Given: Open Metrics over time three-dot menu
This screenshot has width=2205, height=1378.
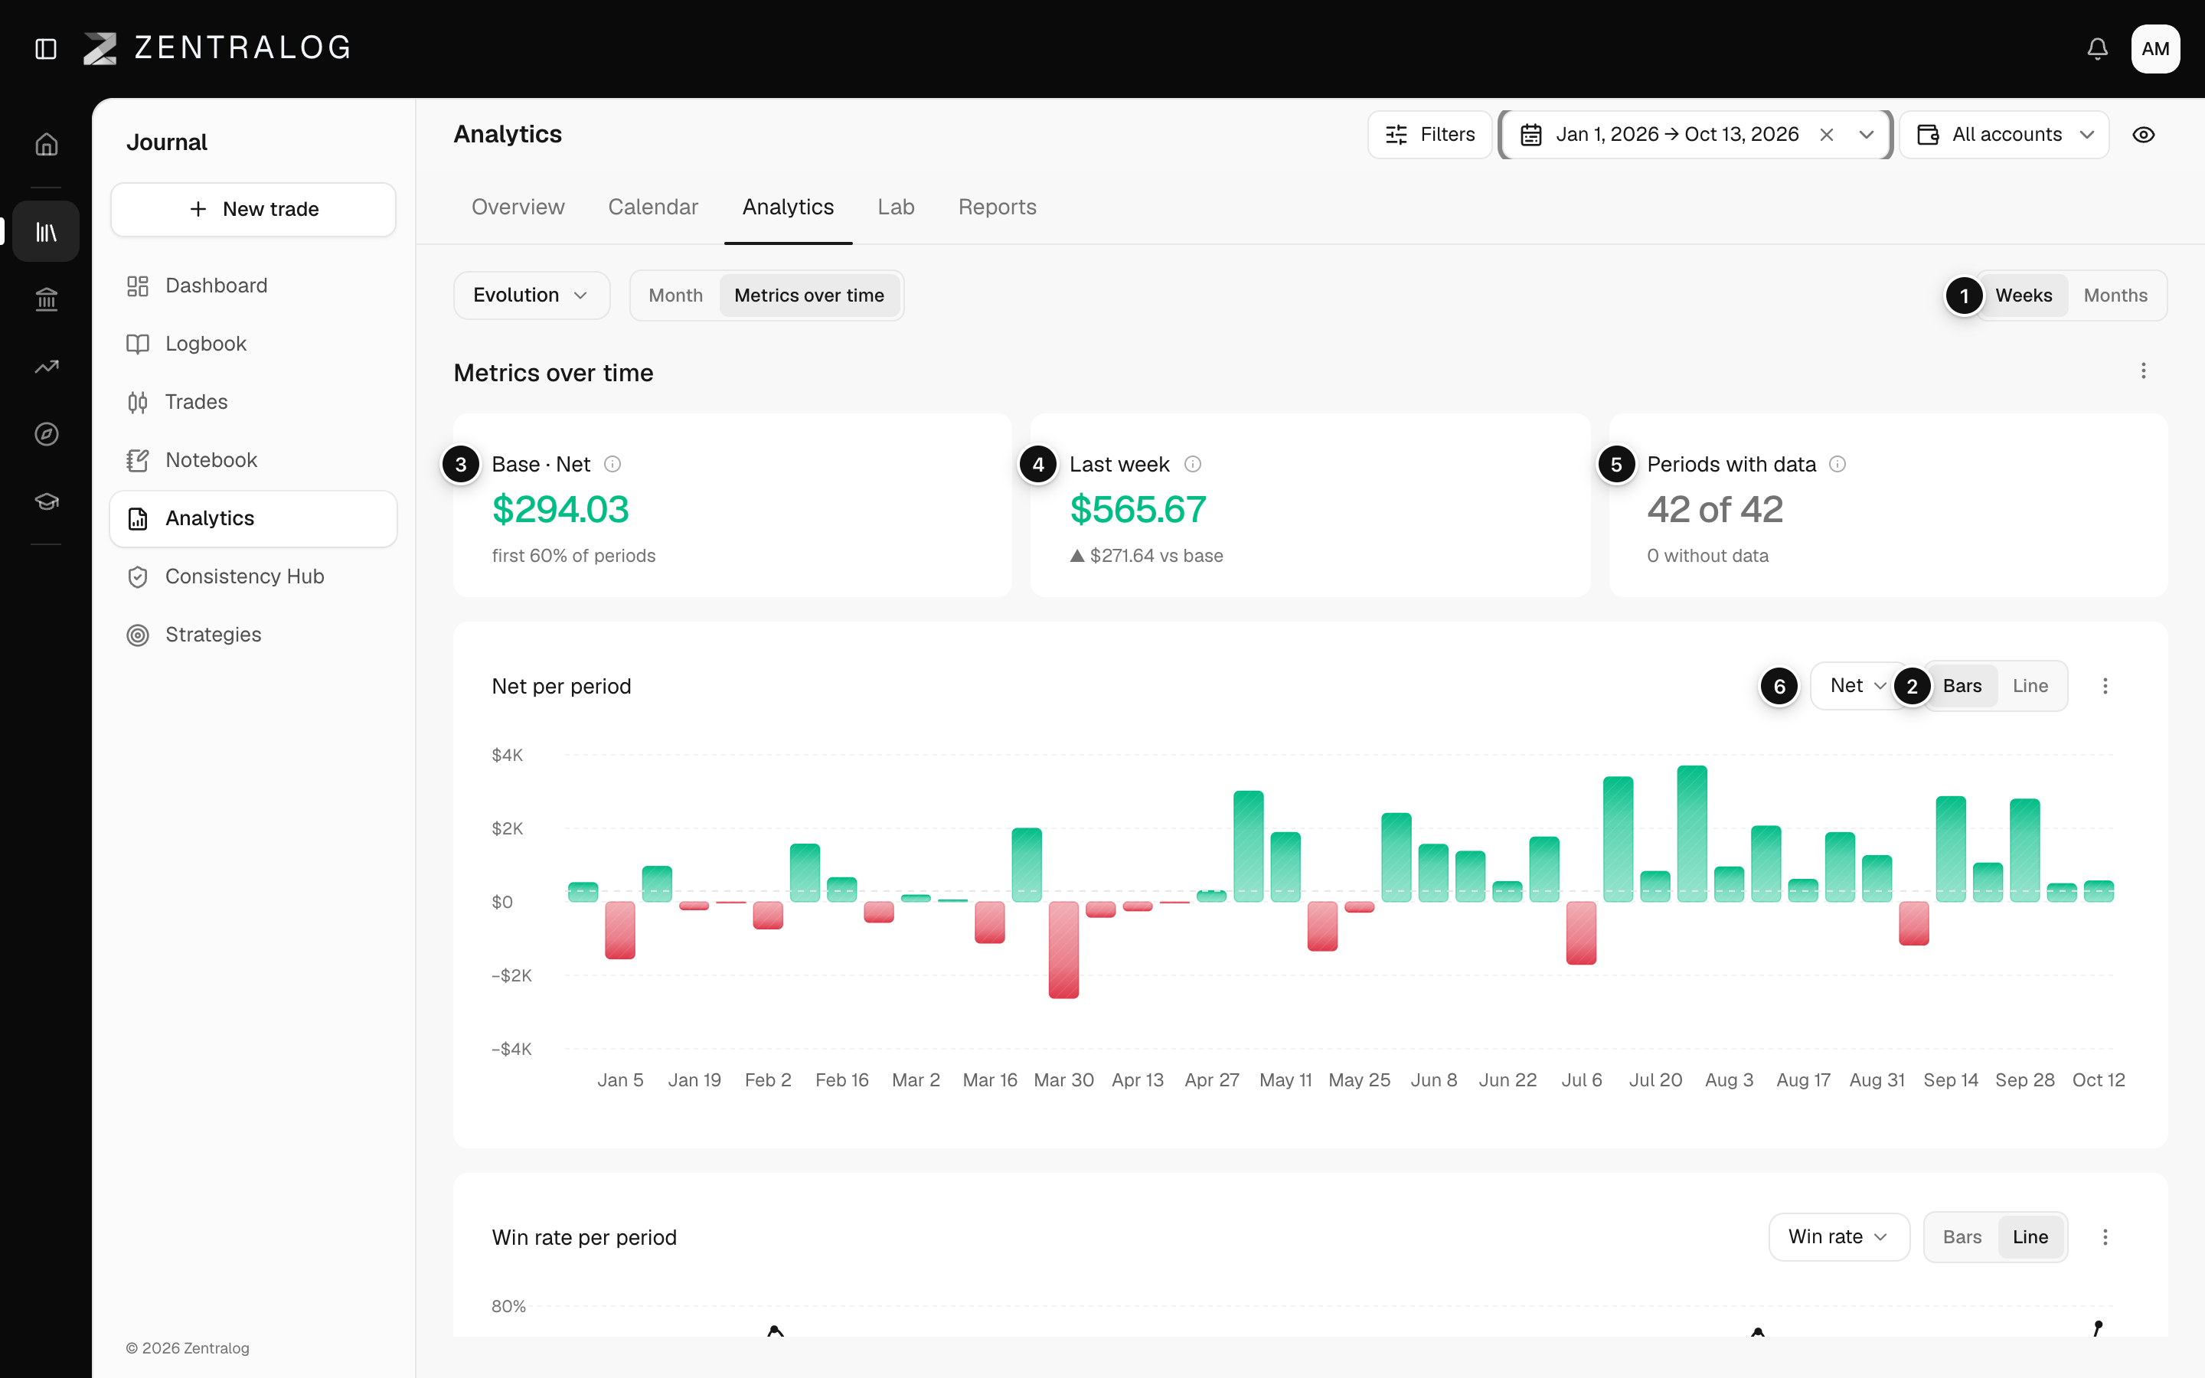Looking at the screenshot, I should tap(2143, 371).
